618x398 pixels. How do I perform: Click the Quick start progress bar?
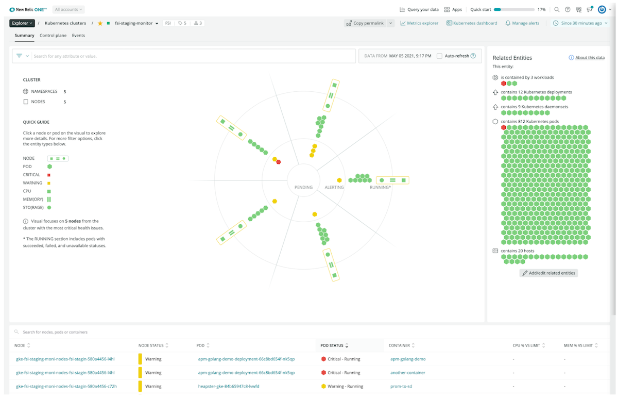coord(513,9)
